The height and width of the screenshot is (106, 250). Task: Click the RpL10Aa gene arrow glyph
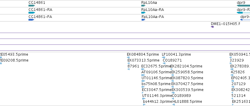[143, 6]
